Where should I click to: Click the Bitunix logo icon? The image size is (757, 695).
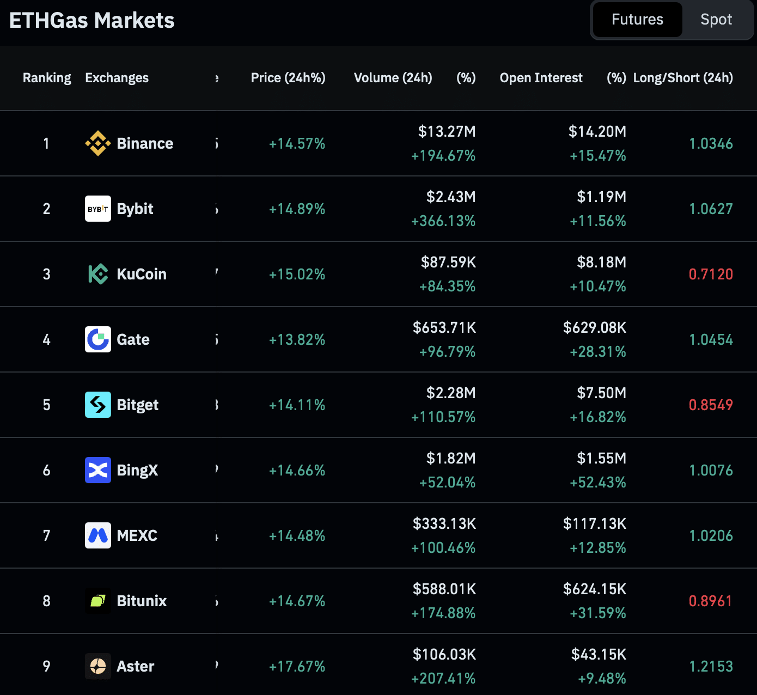point(98,601)
